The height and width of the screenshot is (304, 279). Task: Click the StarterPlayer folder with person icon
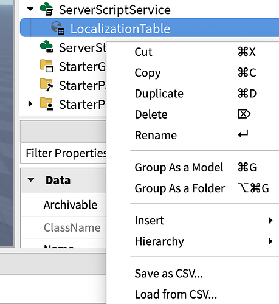tap(46, 104)
